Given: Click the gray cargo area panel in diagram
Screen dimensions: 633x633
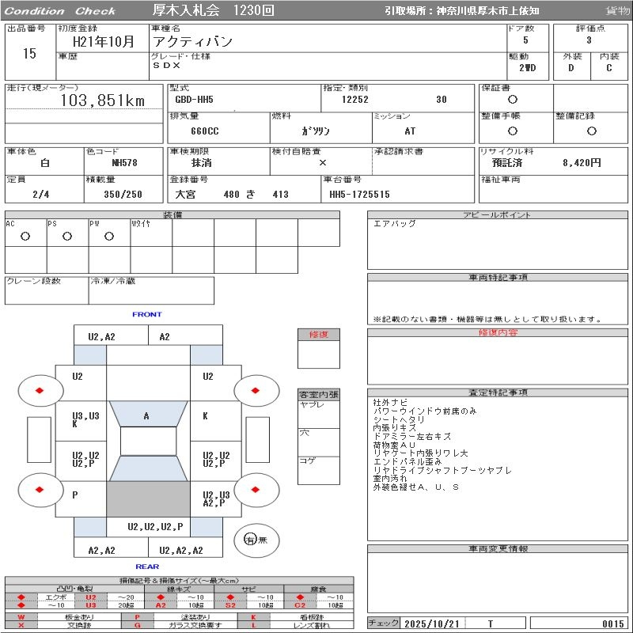Looking at the screenshot, I should click(x=148, y=498).
